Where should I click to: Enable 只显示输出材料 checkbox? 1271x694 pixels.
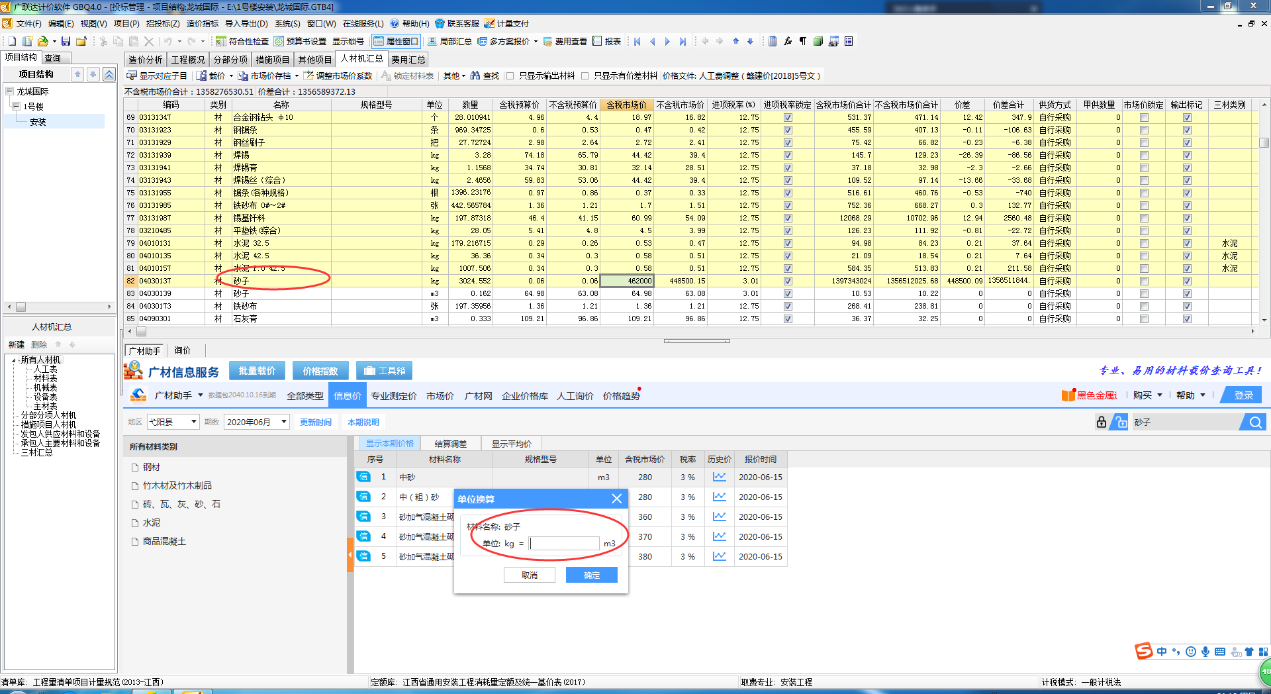tap(510, 75)
